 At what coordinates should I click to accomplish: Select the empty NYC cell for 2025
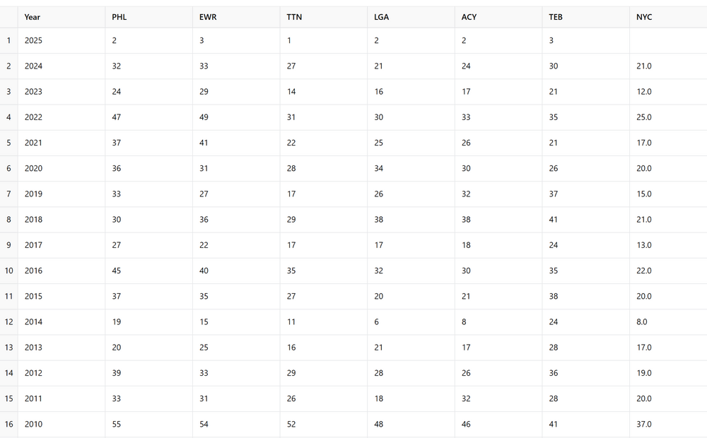[x=669, y=40]
